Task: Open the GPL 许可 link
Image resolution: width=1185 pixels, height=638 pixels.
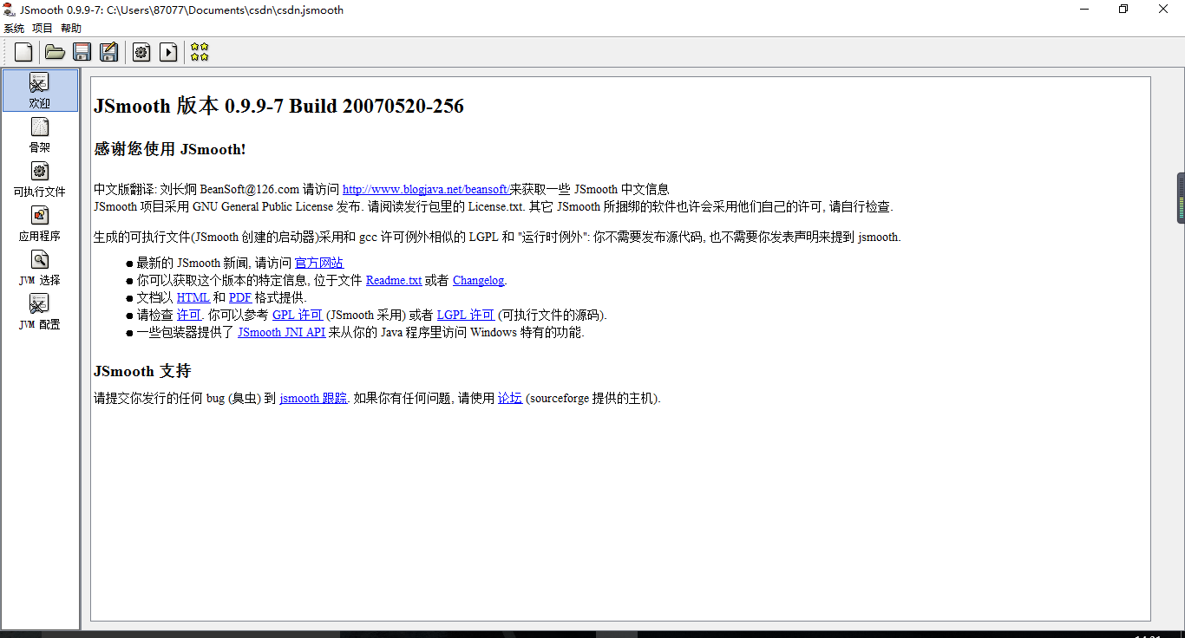Action: click(298, 315)
